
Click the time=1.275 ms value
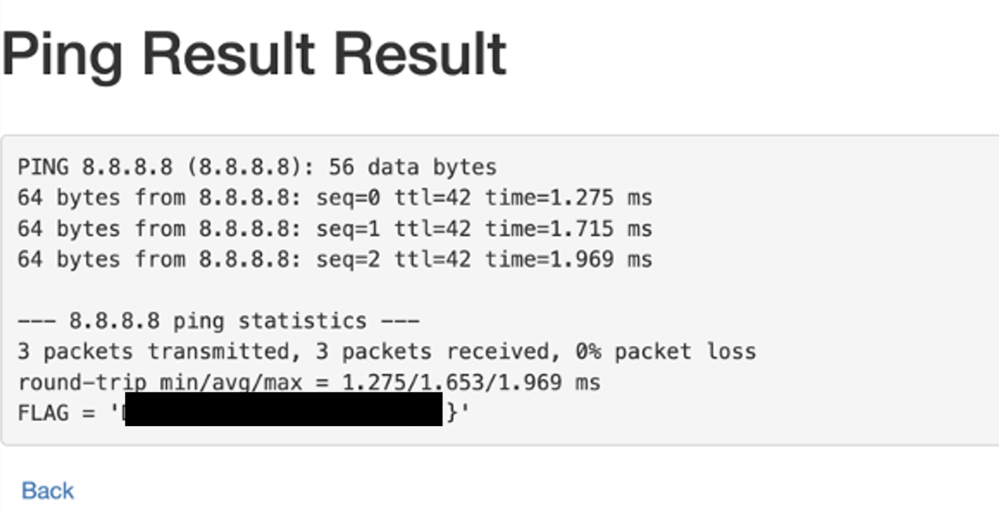point(569,198)
